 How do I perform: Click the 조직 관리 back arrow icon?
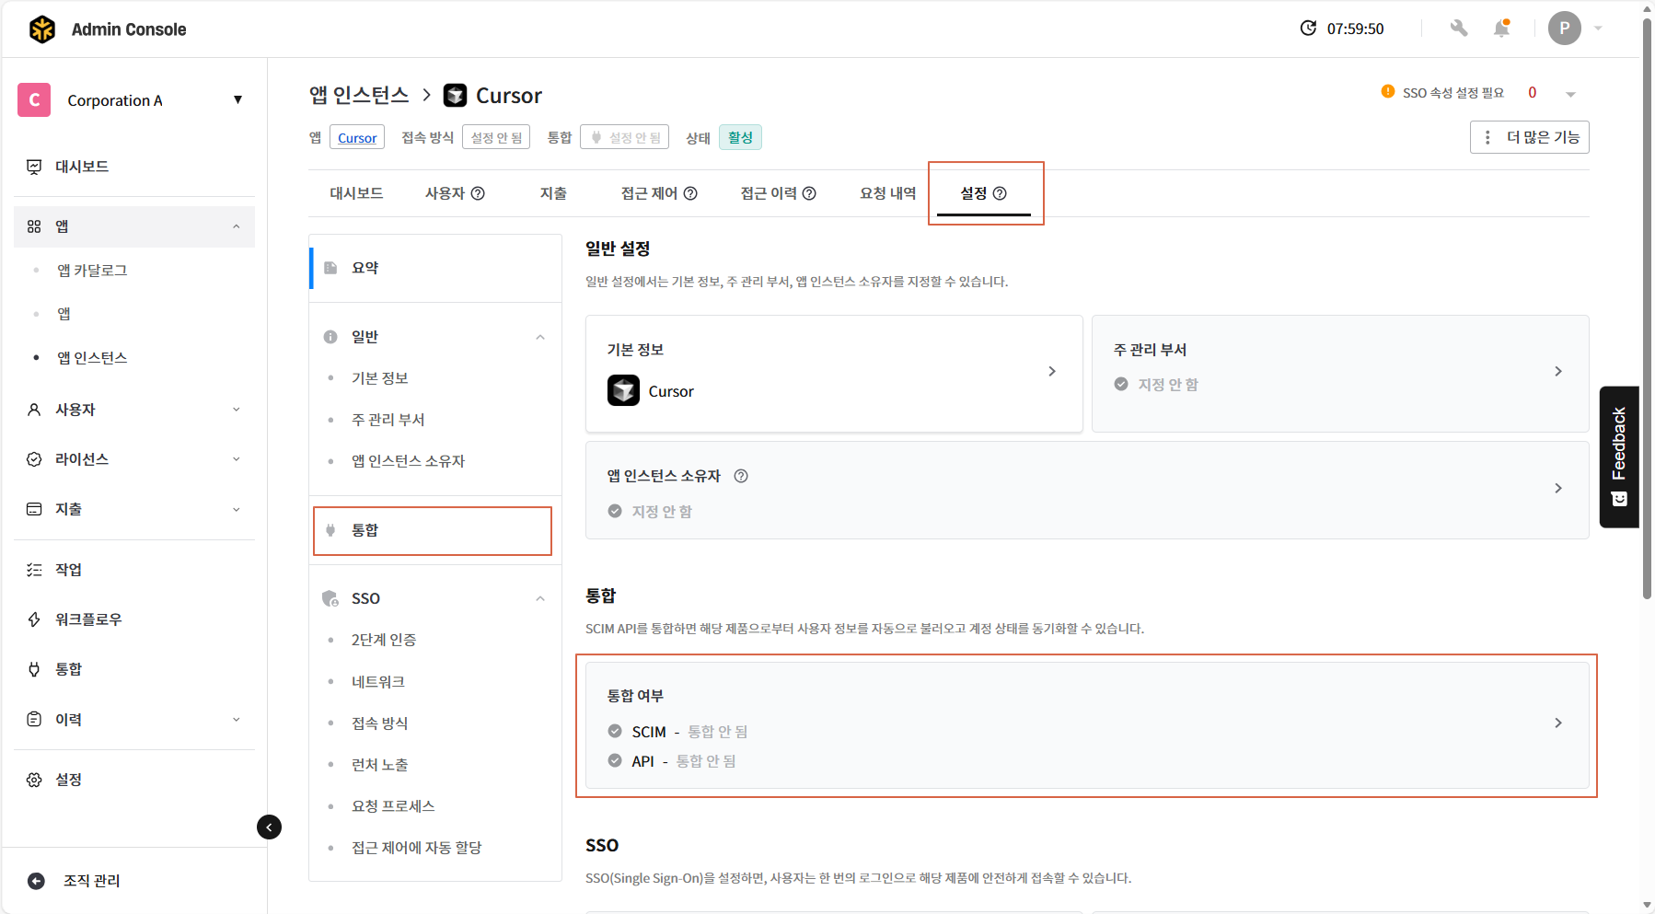(37, 881)
